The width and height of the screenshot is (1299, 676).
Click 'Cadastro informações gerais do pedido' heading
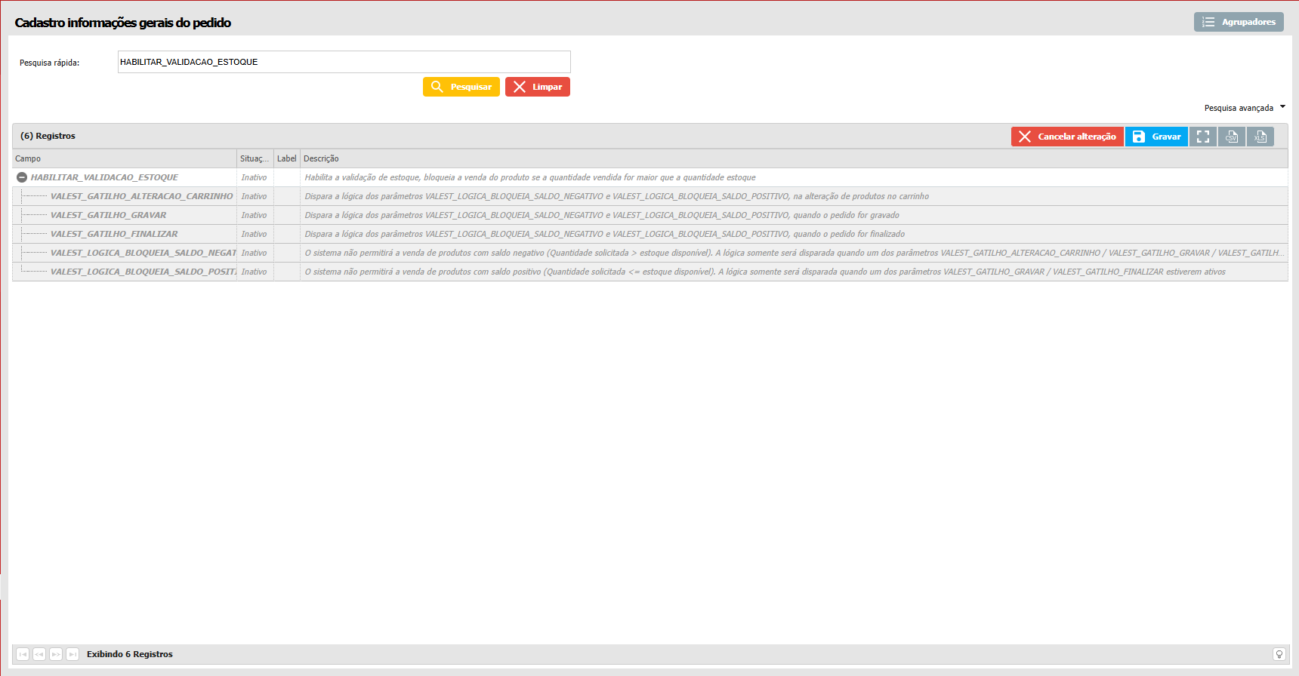coord(123,23)
